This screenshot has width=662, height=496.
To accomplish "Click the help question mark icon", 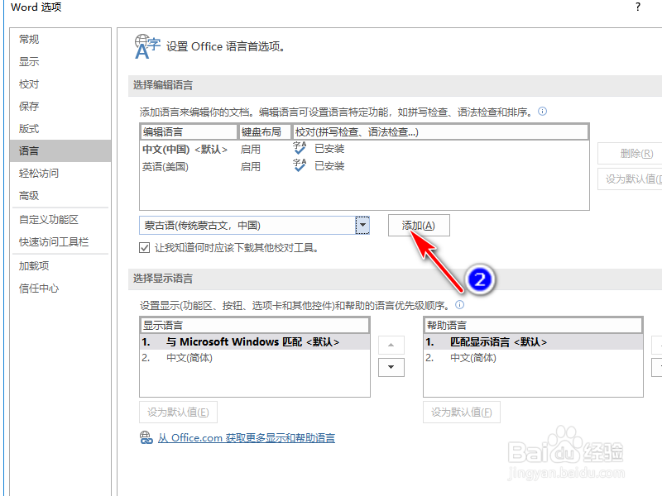I will (x=637, y=7).
